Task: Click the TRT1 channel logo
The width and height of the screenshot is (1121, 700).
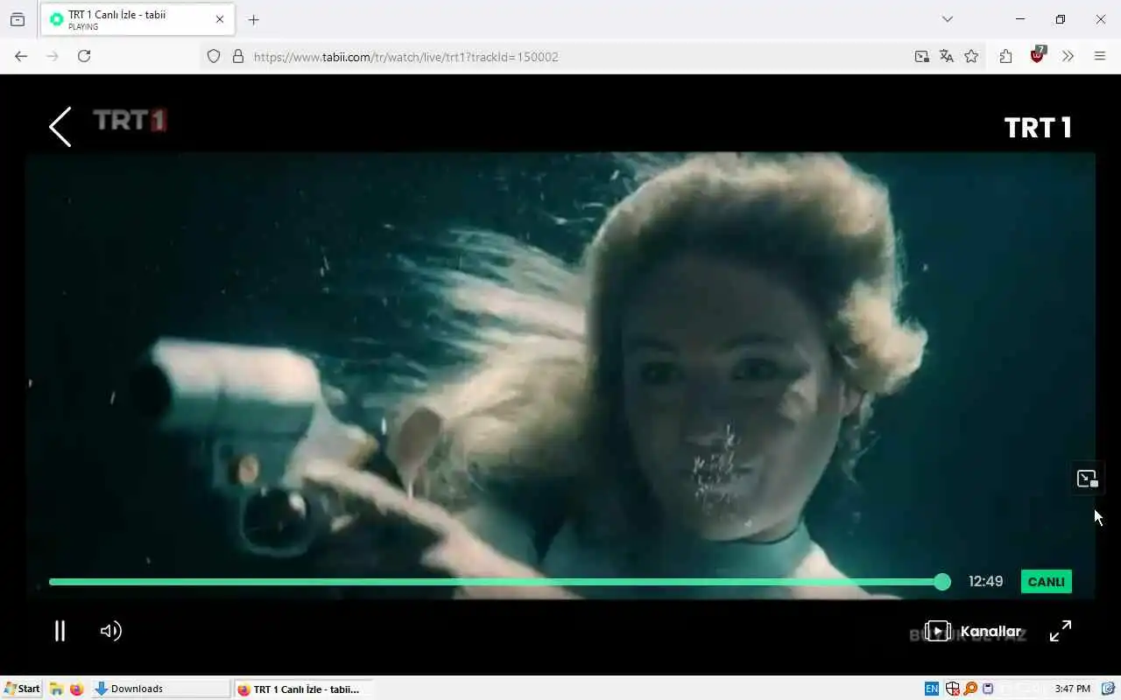Action: [130, 121]
